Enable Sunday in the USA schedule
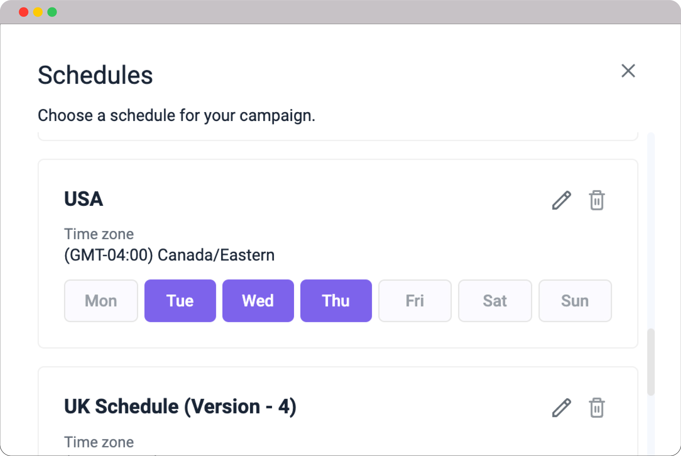The width and height of the screenshot is (681, 456). tap(575, 301)
